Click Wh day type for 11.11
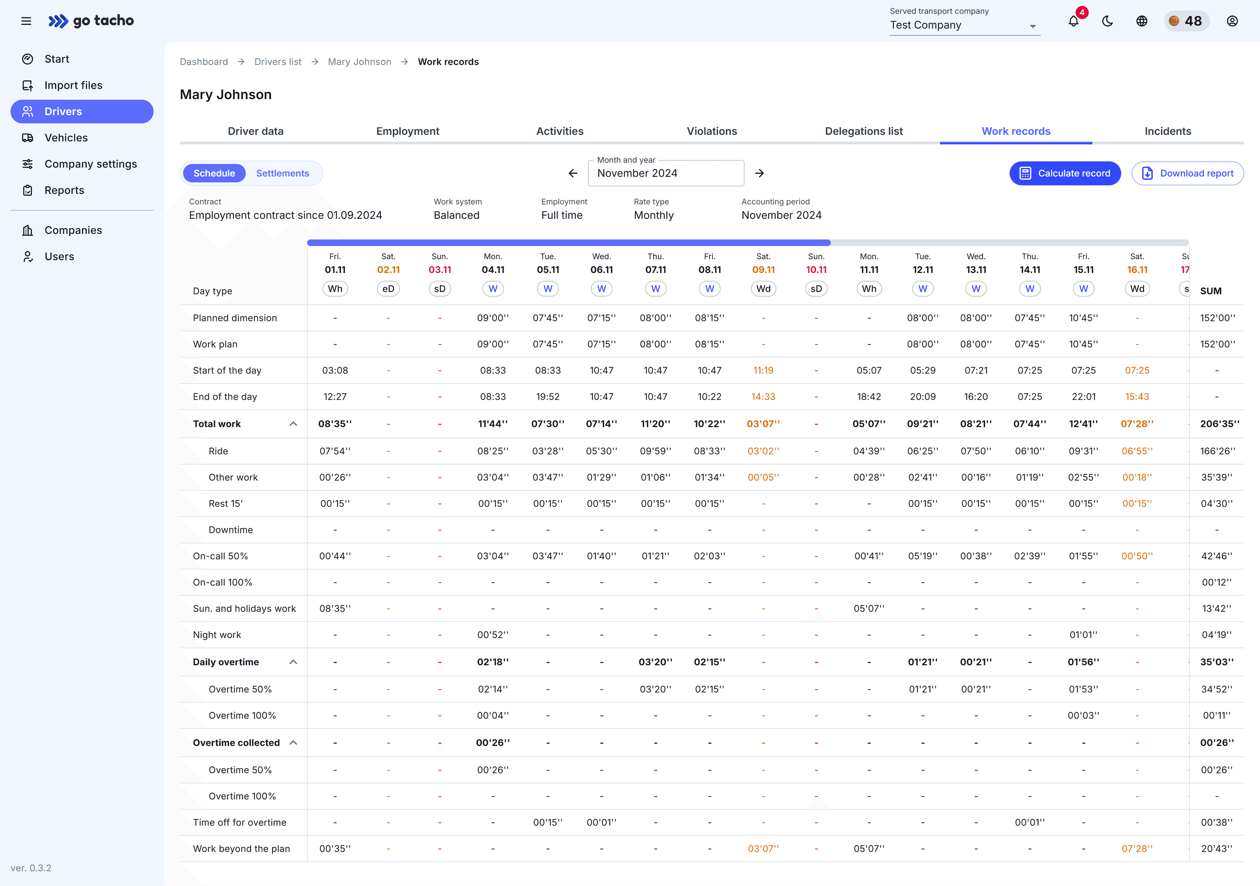 869,289
